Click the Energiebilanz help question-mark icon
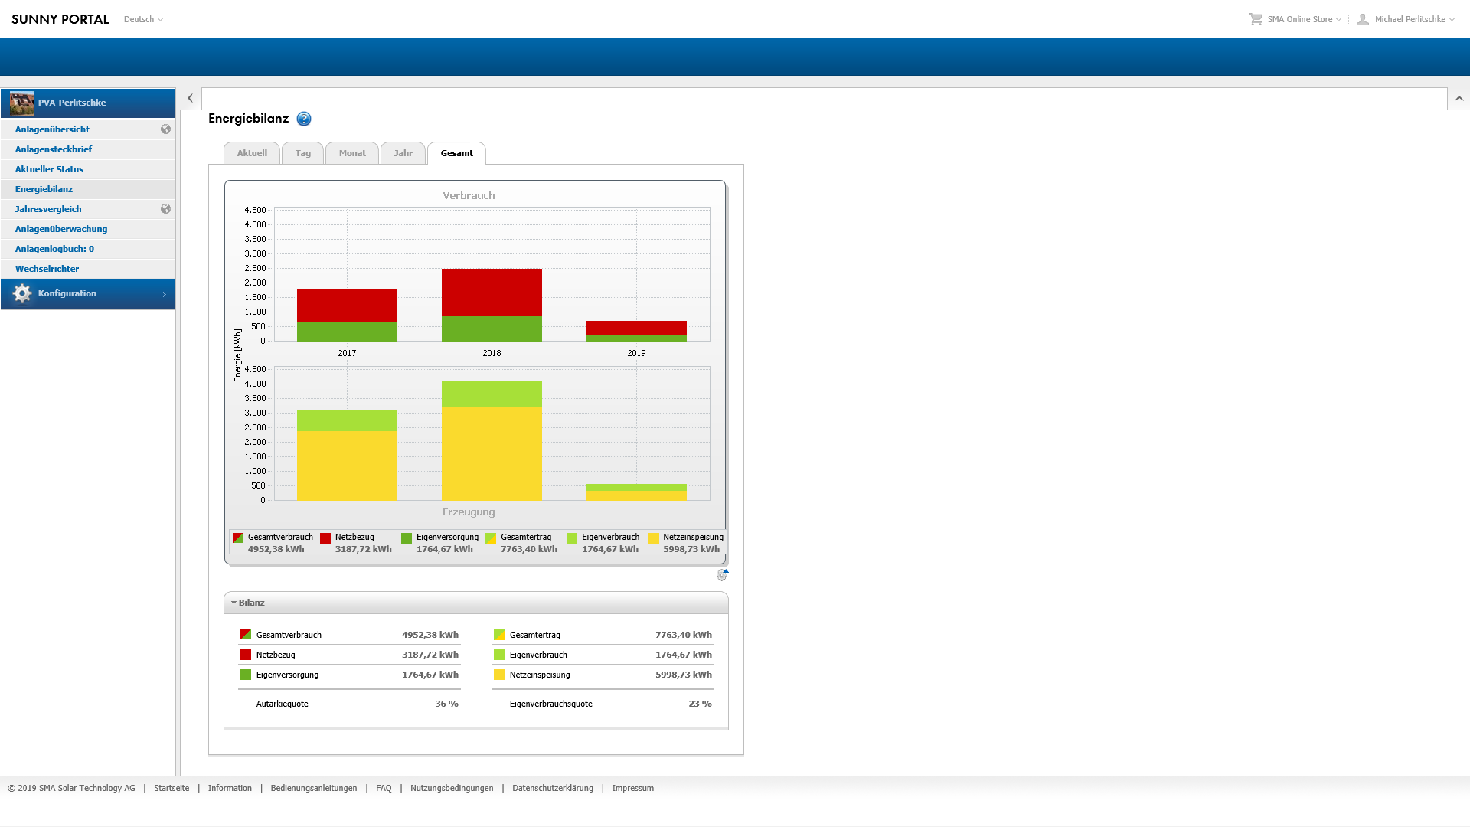 (x=304, y=119)
